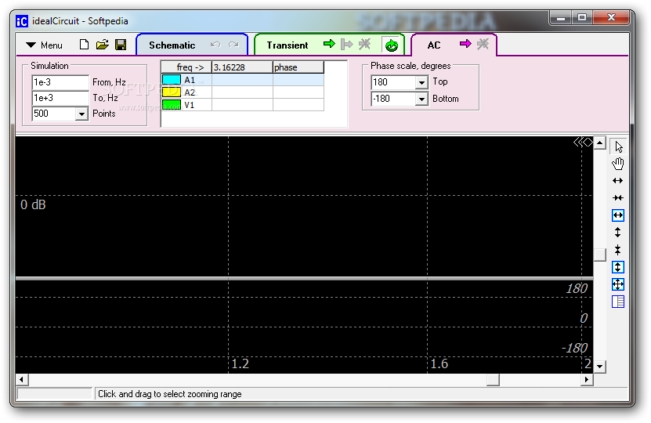Click the vertical scrollbar thumb
This screenshot has height=423, width=651.
click(599, 255)
